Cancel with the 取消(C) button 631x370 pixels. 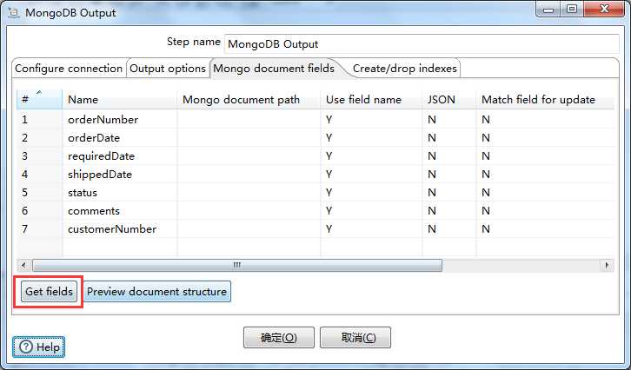coord(355,337)
